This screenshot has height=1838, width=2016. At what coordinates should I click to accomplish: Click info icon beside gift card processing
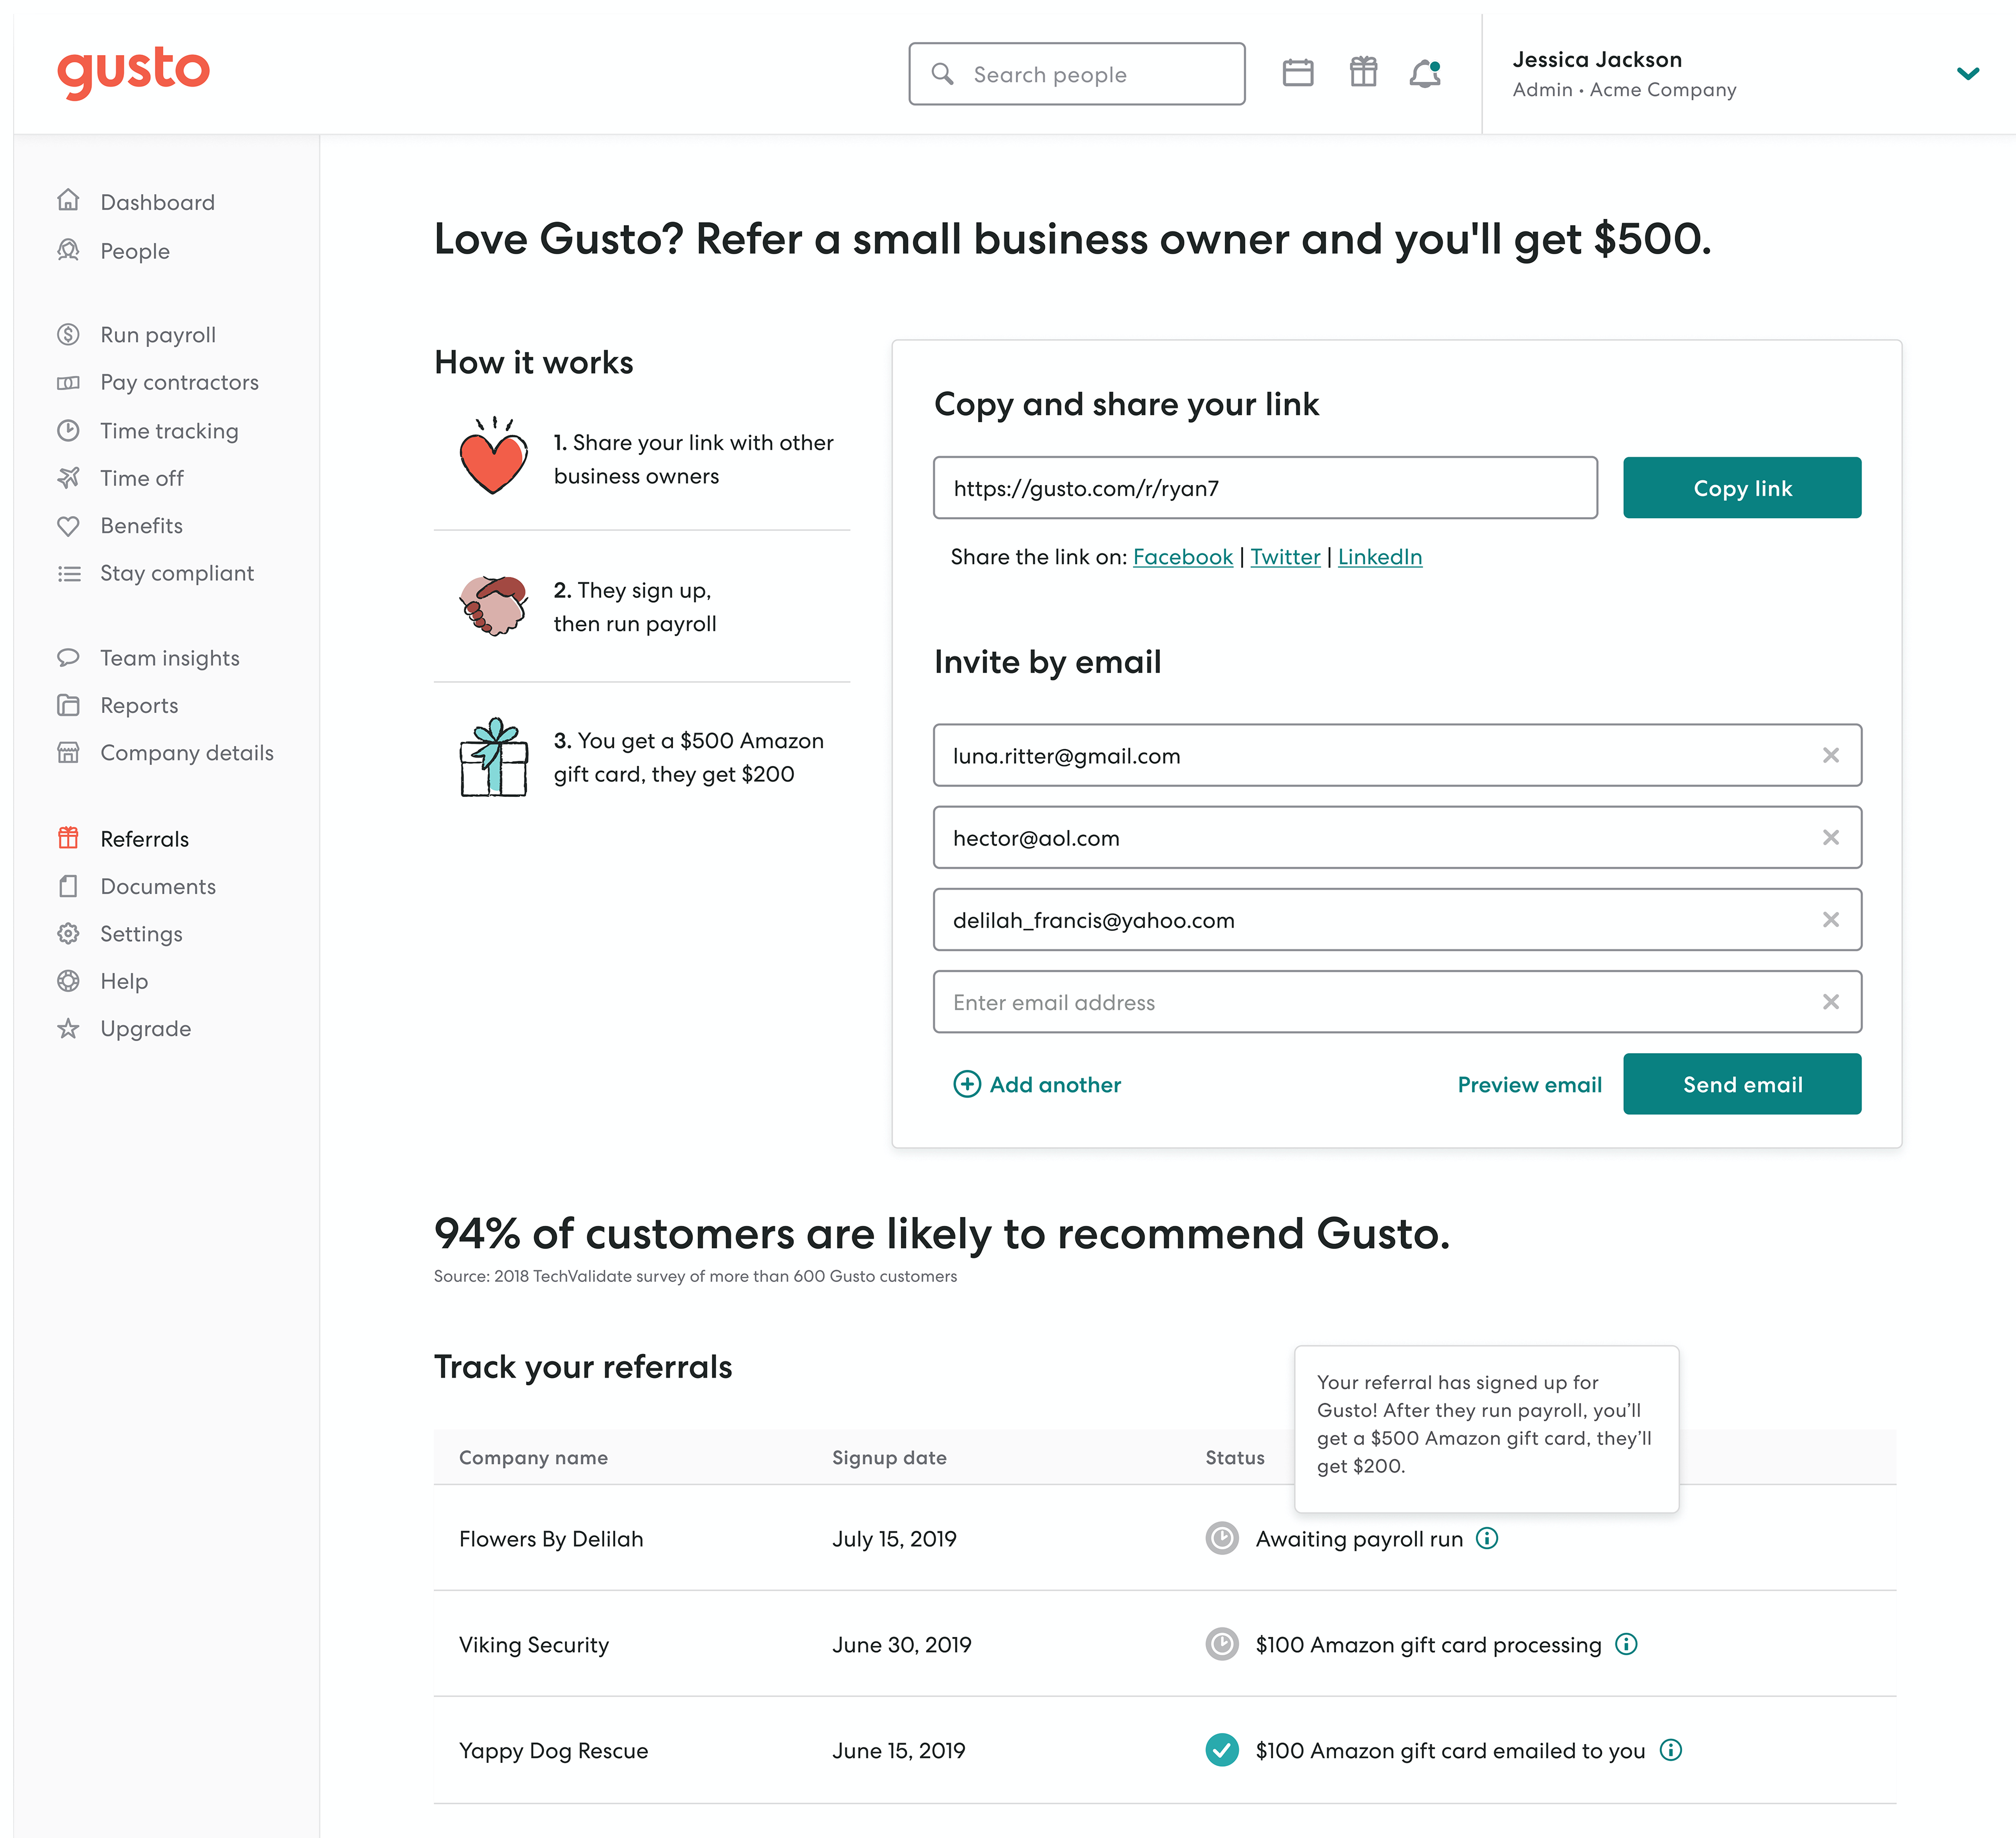[1626, 1644]
